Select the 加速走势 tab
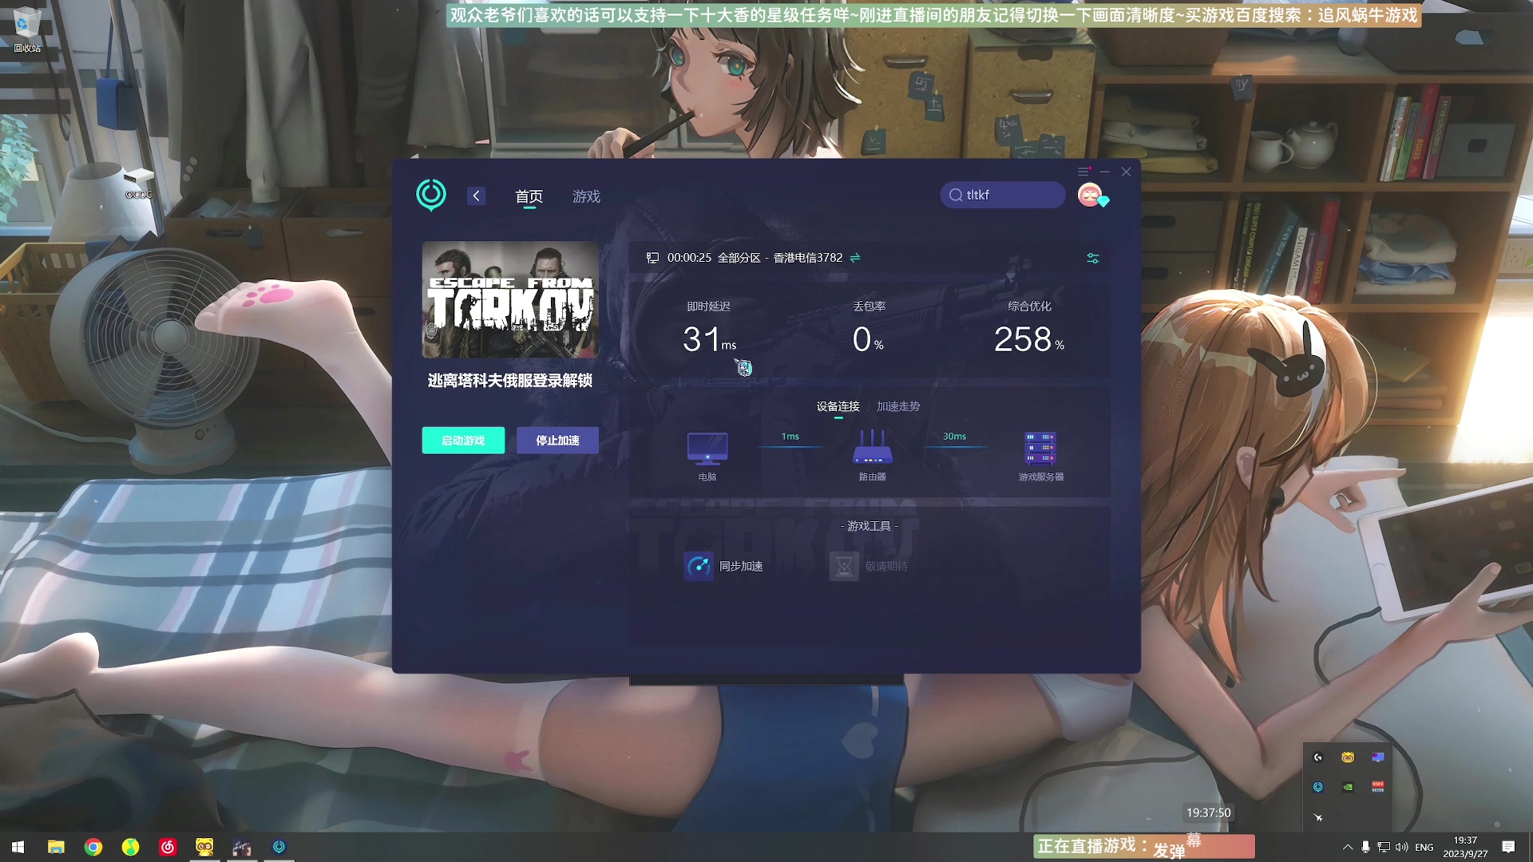 click(898, 406)
